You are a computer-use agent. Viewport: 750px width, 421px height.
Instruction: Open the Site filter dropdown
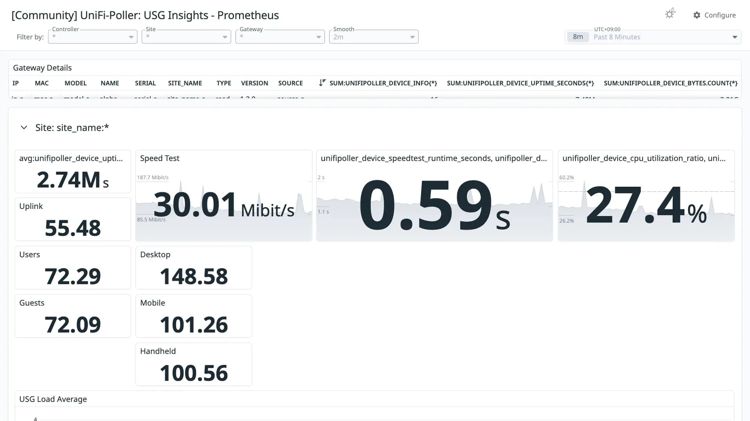[186, 37]
